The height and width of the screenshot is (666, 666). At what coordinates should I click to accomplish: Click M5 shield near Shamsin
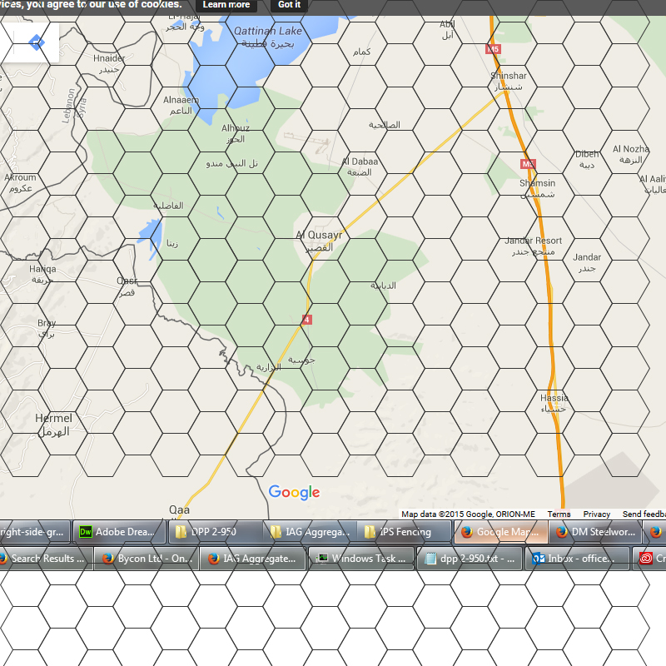[528, 164]
